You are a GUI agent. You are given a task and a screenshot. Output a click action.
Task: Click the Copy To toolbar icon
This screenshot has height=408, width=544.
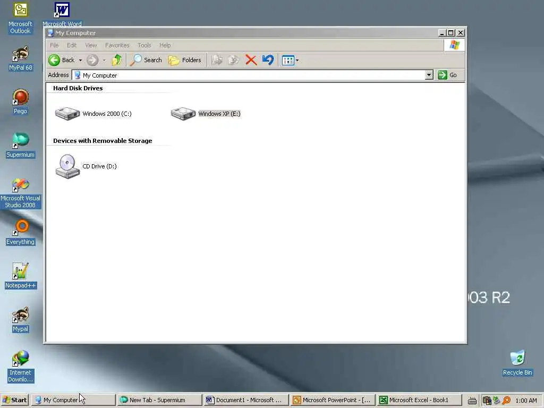pos(234,60)
